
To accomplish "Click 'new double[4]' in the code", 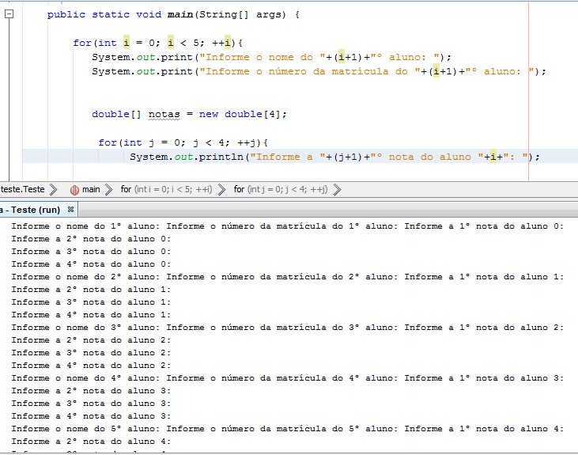I will (x=243, y=115).
